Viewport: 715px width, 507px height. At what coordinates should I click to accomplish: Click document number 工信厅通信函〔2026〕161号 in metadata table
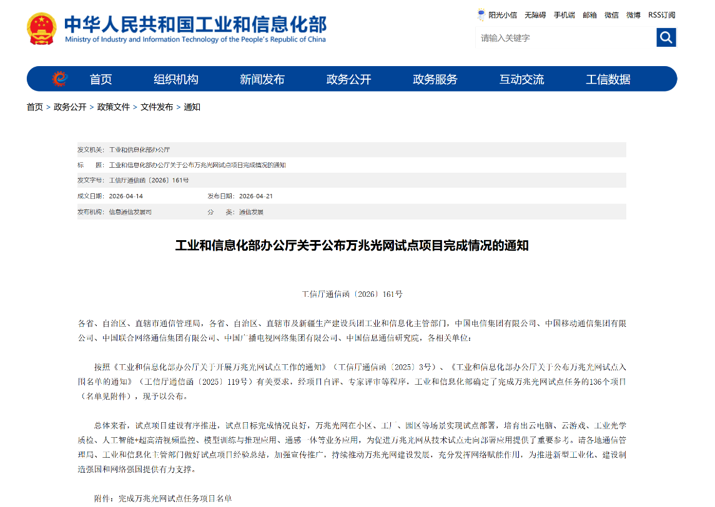click(x=149, y=180)
